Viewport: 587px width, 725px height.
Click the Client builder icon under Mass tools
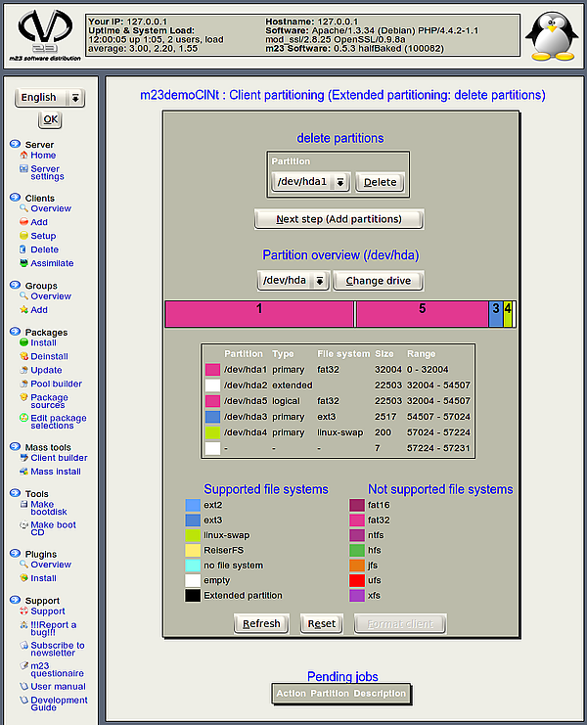(23, 458)
